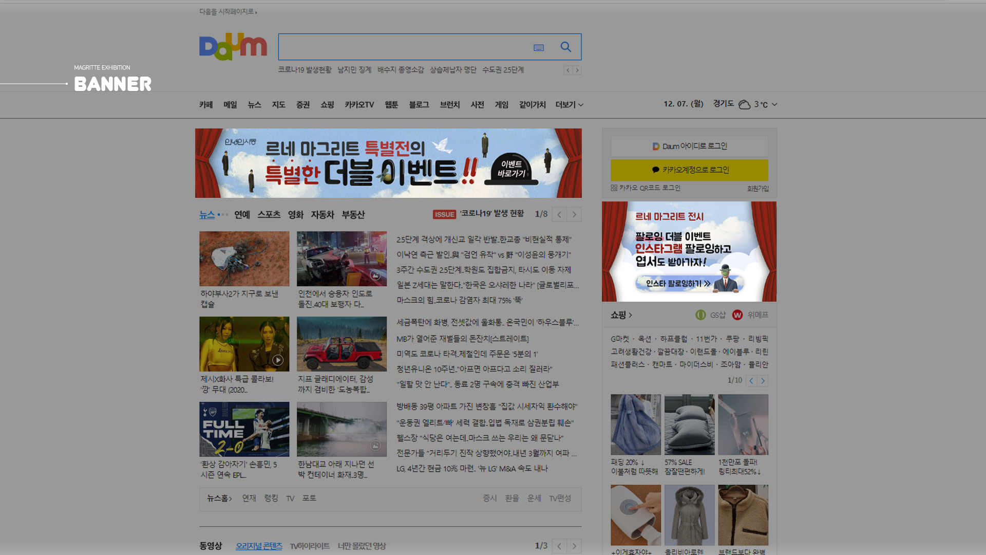Click the 랭킹 link in news footer
This screenshot has height=555, width=986.
coord(271,498)
